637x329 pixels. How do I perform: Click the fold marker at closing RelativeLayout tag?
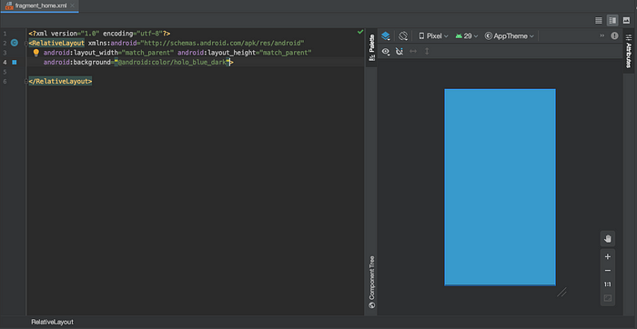[x=26, y=82]
